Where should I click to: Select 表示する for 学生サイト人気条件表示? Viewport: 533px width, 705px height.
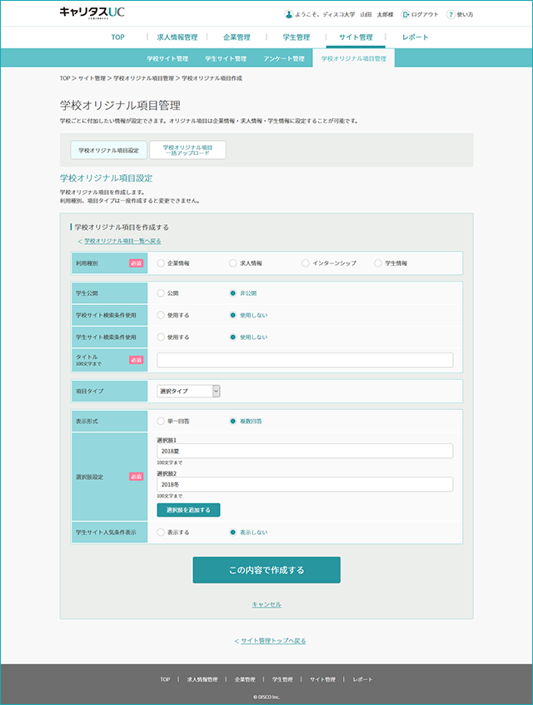[x=161, y=532]
